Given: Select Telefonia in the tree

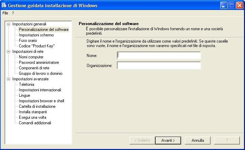Looking at the screenshot, I should (x=26, y=84).
